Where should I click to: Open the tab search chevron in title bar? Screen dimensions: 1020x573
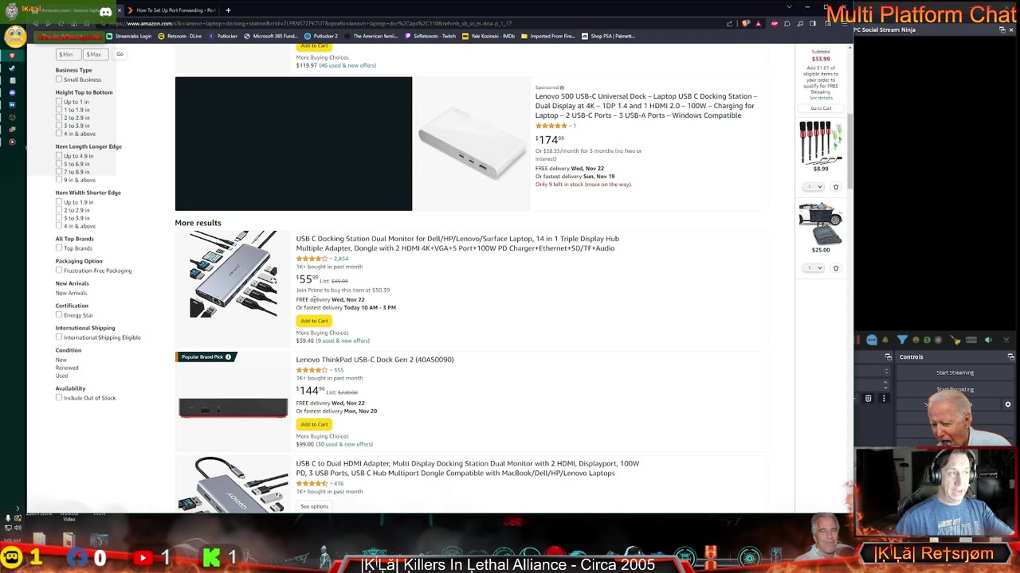pyautogui.click(x=789, y=6)
